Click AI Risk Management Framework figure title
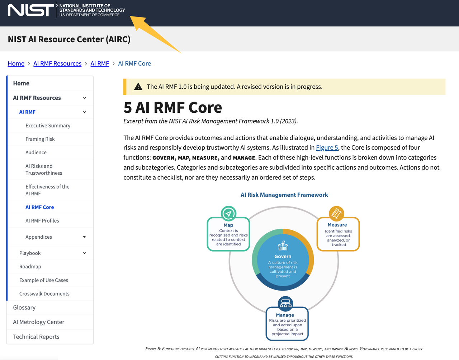 pyautogui.click(x=284, y=195)
